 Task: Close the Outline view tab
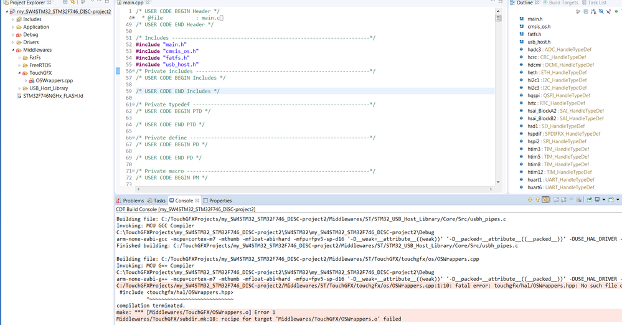[537, 2]
